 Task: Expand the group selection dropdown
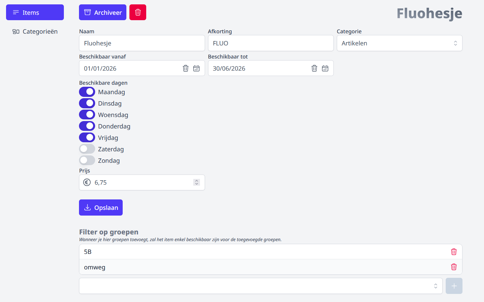[x=260, y=286]
